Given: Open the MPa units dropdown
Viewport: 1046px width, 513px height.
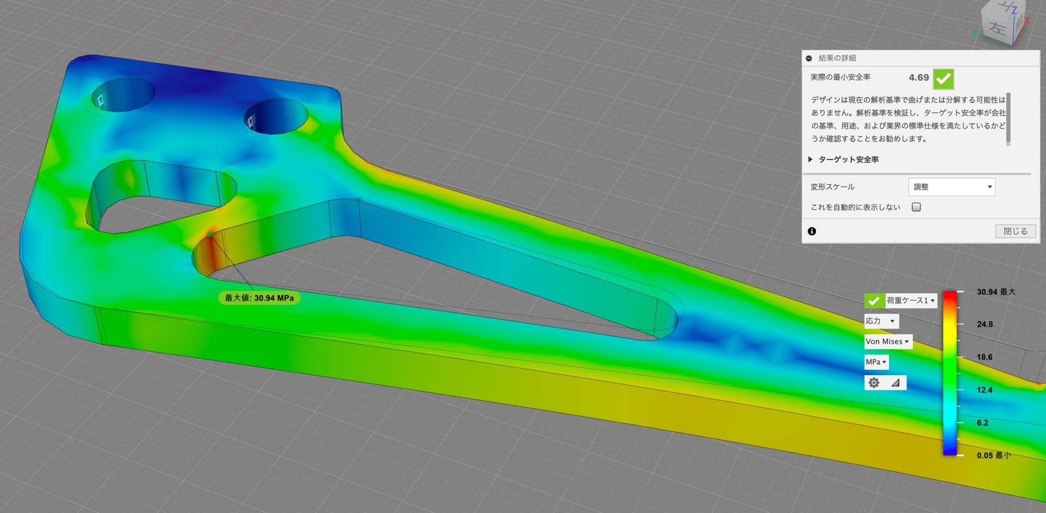Looking at the screenshot, I should click(876, 362).
